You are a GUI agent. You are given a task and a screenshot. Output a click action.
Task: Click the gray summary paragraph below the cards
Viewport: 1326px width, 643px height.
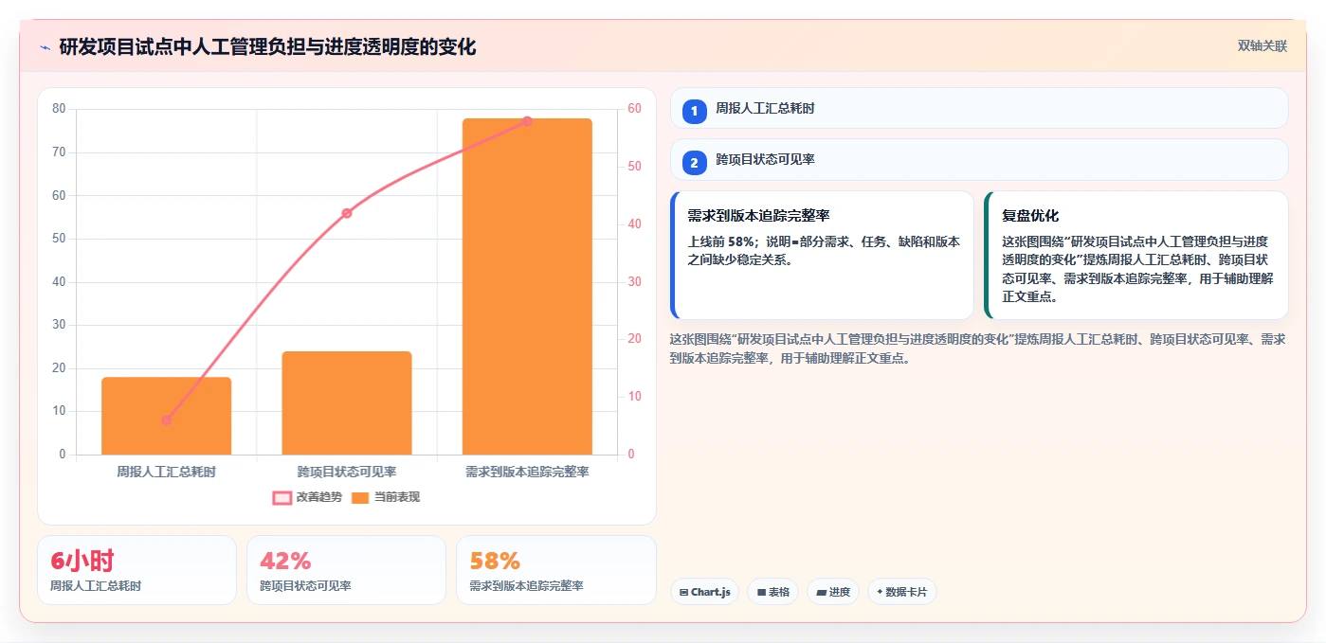(978, 348)
